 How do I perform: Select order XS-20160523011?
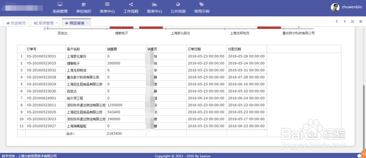click(41, 105)
